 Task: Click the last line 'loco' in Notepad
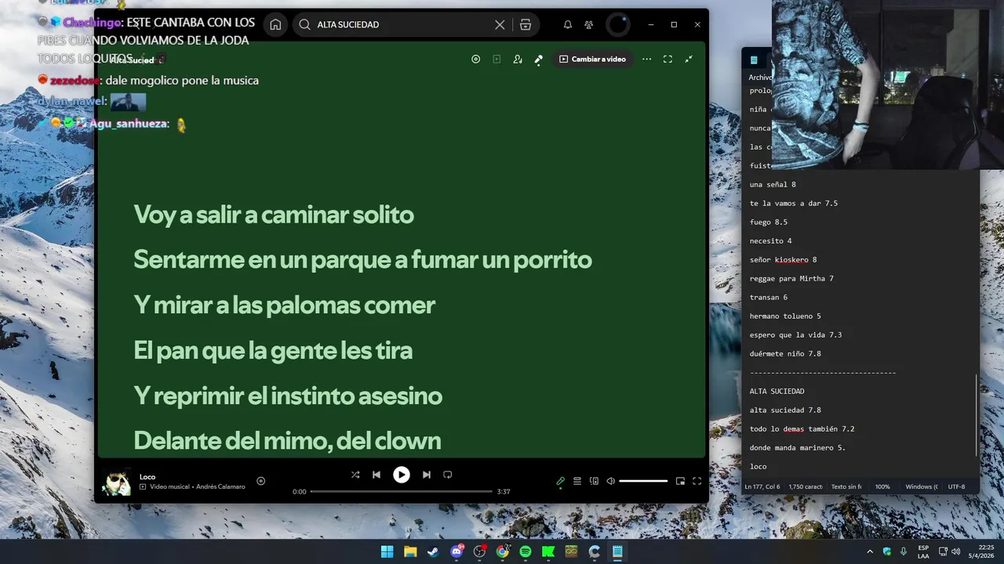pyautogui.click(x=758, y=467)
